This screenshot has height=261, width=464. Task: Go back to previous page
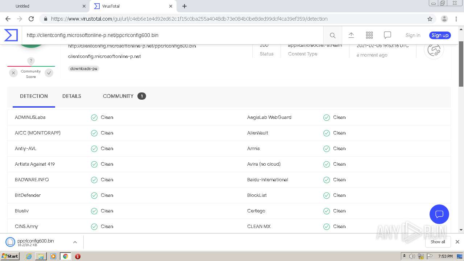pos(8,19)
